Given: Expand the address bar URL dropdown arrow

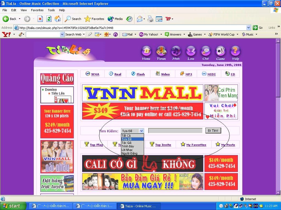Looking at the screenshot, I should [x=248, y=28].
